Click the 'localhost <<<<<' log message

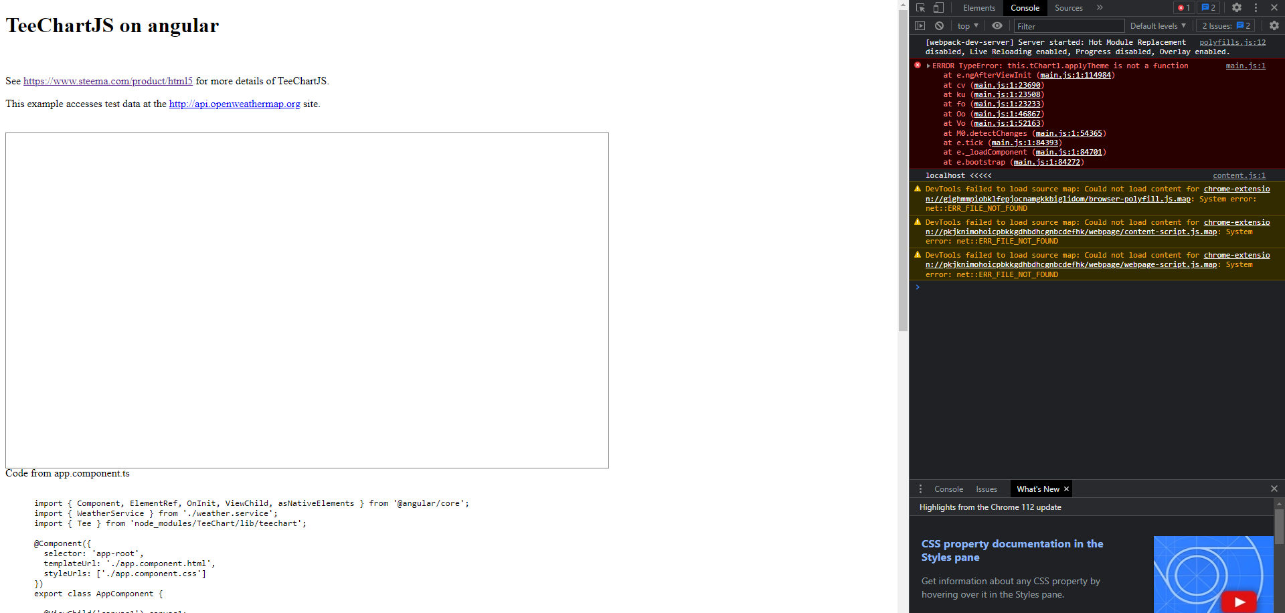click(x=958, y=175)
